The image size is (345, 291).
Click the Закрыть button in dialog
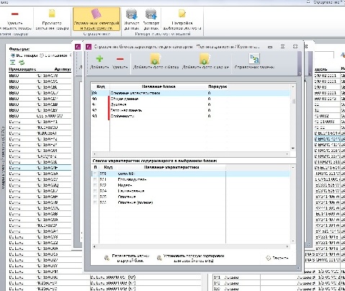tap(277, 258)
